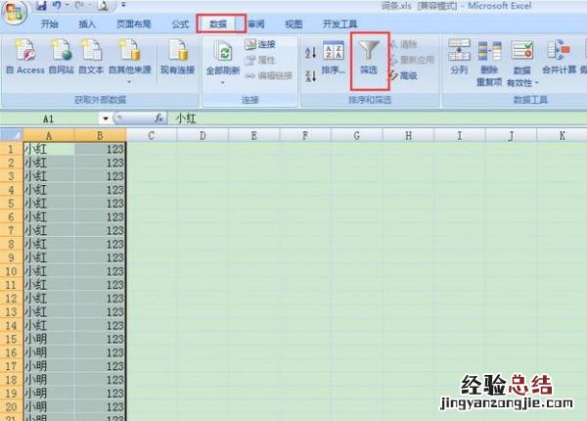Reapply the filter (重新应用)
This screenshot has height=421, width=587.
(413, 60)
